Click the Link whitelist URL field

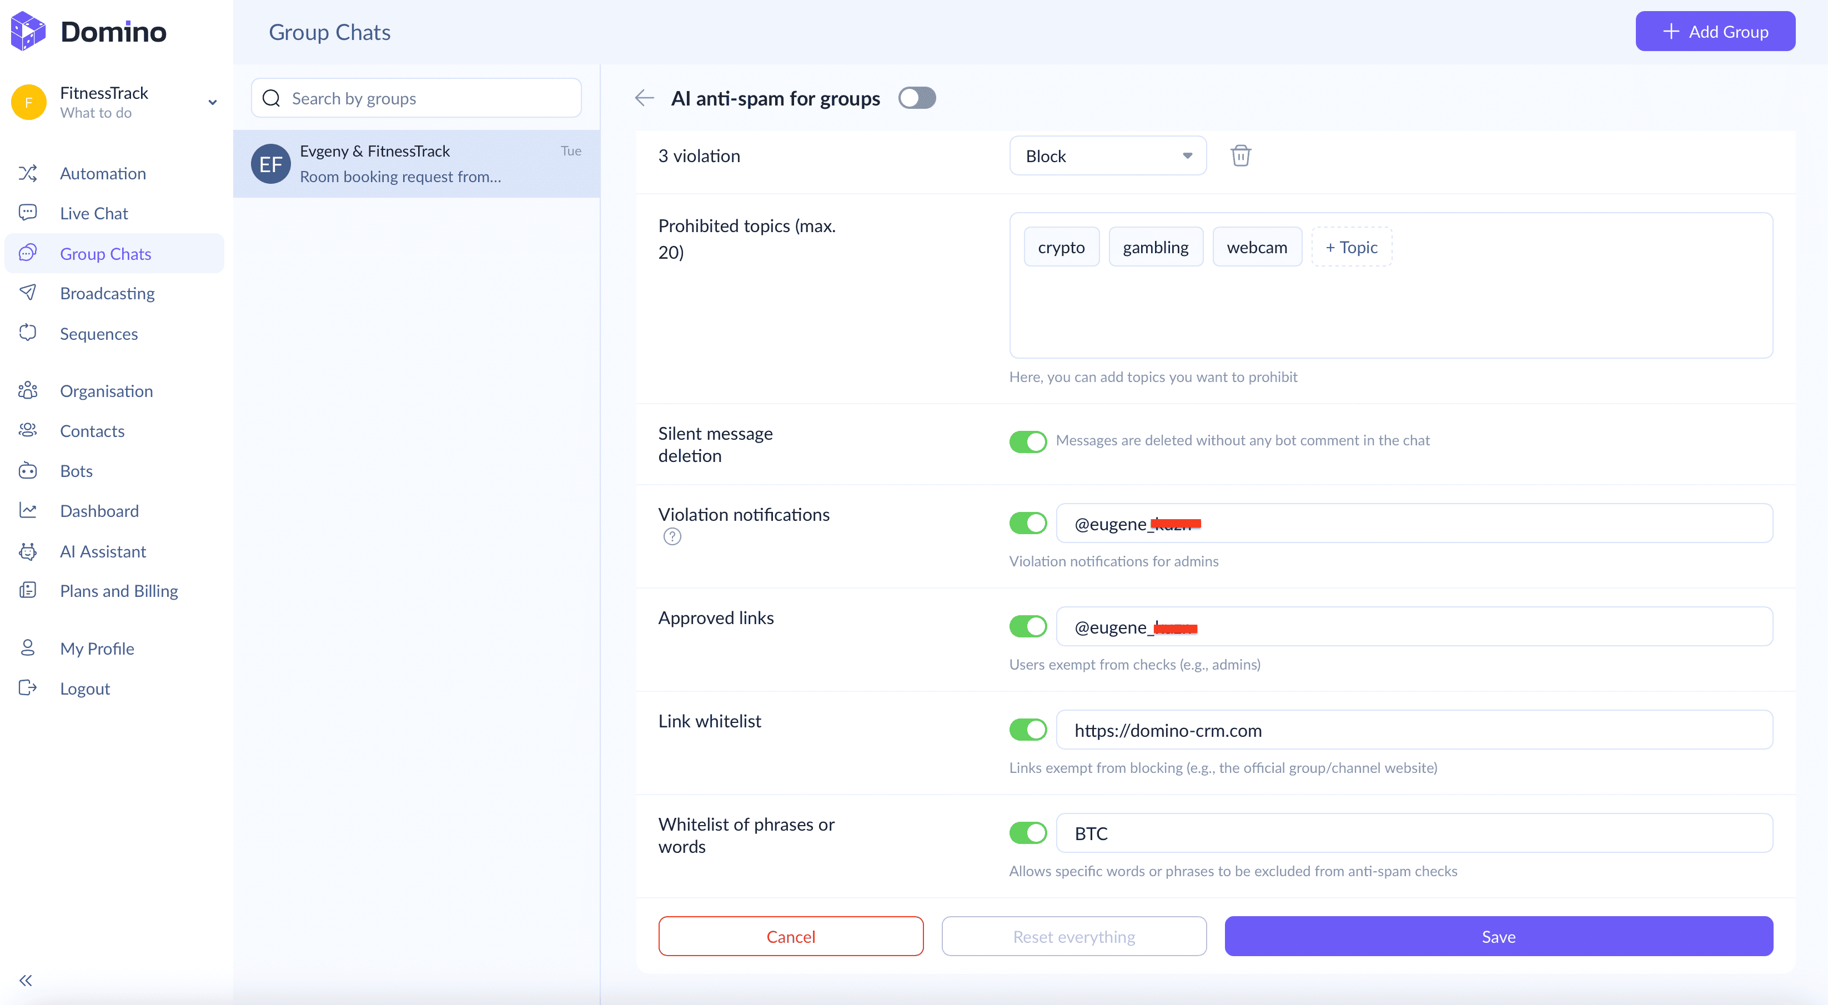(1414, 730)
